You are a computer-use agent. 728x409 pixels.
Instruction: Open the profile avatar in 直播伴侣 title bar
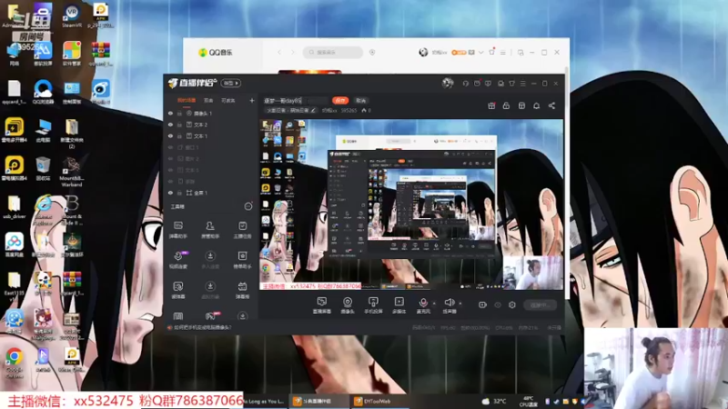[x=448, y=83]
